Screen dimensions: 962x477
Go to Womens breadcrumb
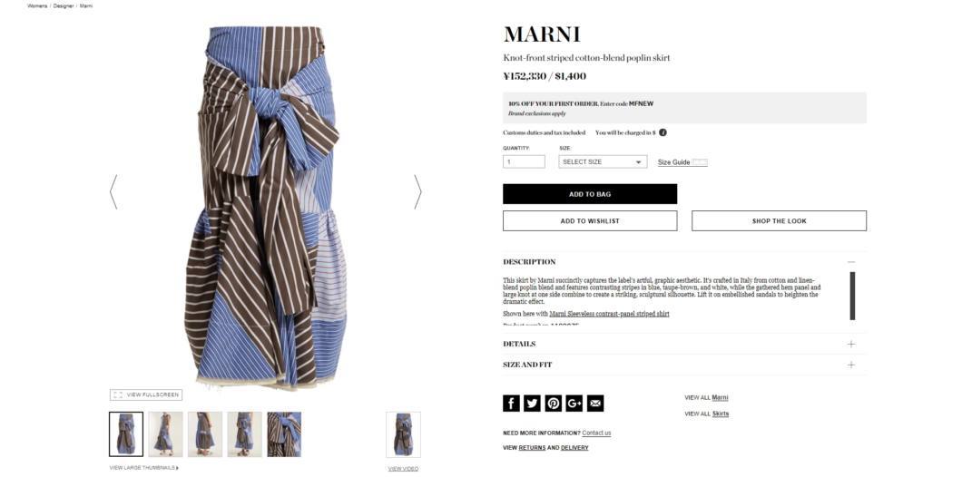[x=37, y=5]
